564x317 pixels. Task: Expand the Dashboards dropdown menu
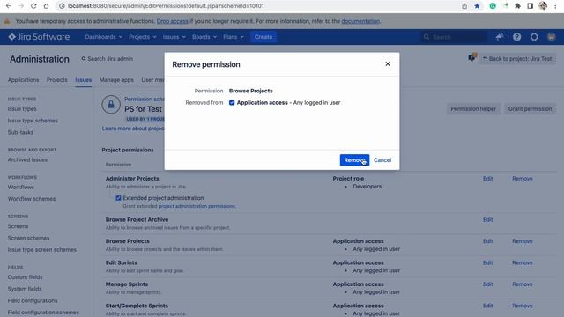(104, 37)
